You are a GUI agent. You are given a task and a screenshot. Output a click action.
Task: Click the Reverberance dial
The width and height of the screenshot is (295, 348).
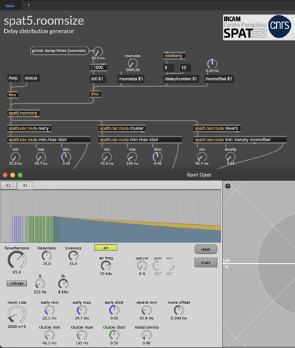[x=17, y=260]
